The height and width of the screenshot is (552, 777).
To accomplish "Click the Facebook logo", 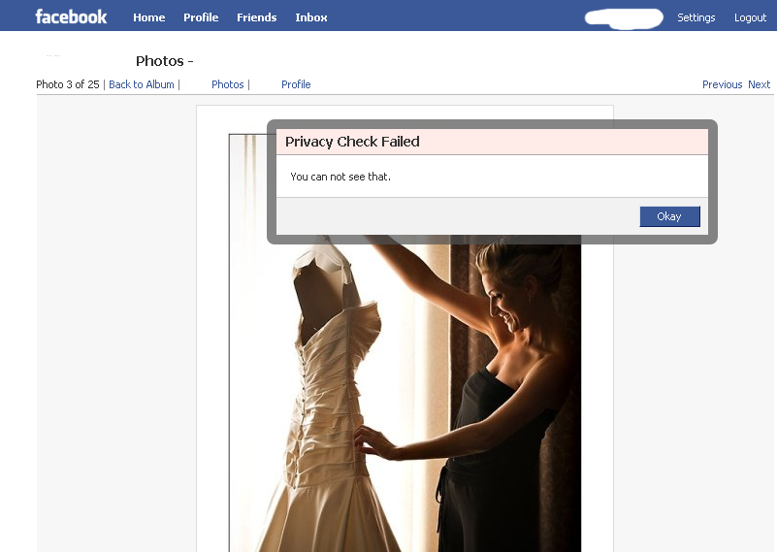I will pos(71,16).
